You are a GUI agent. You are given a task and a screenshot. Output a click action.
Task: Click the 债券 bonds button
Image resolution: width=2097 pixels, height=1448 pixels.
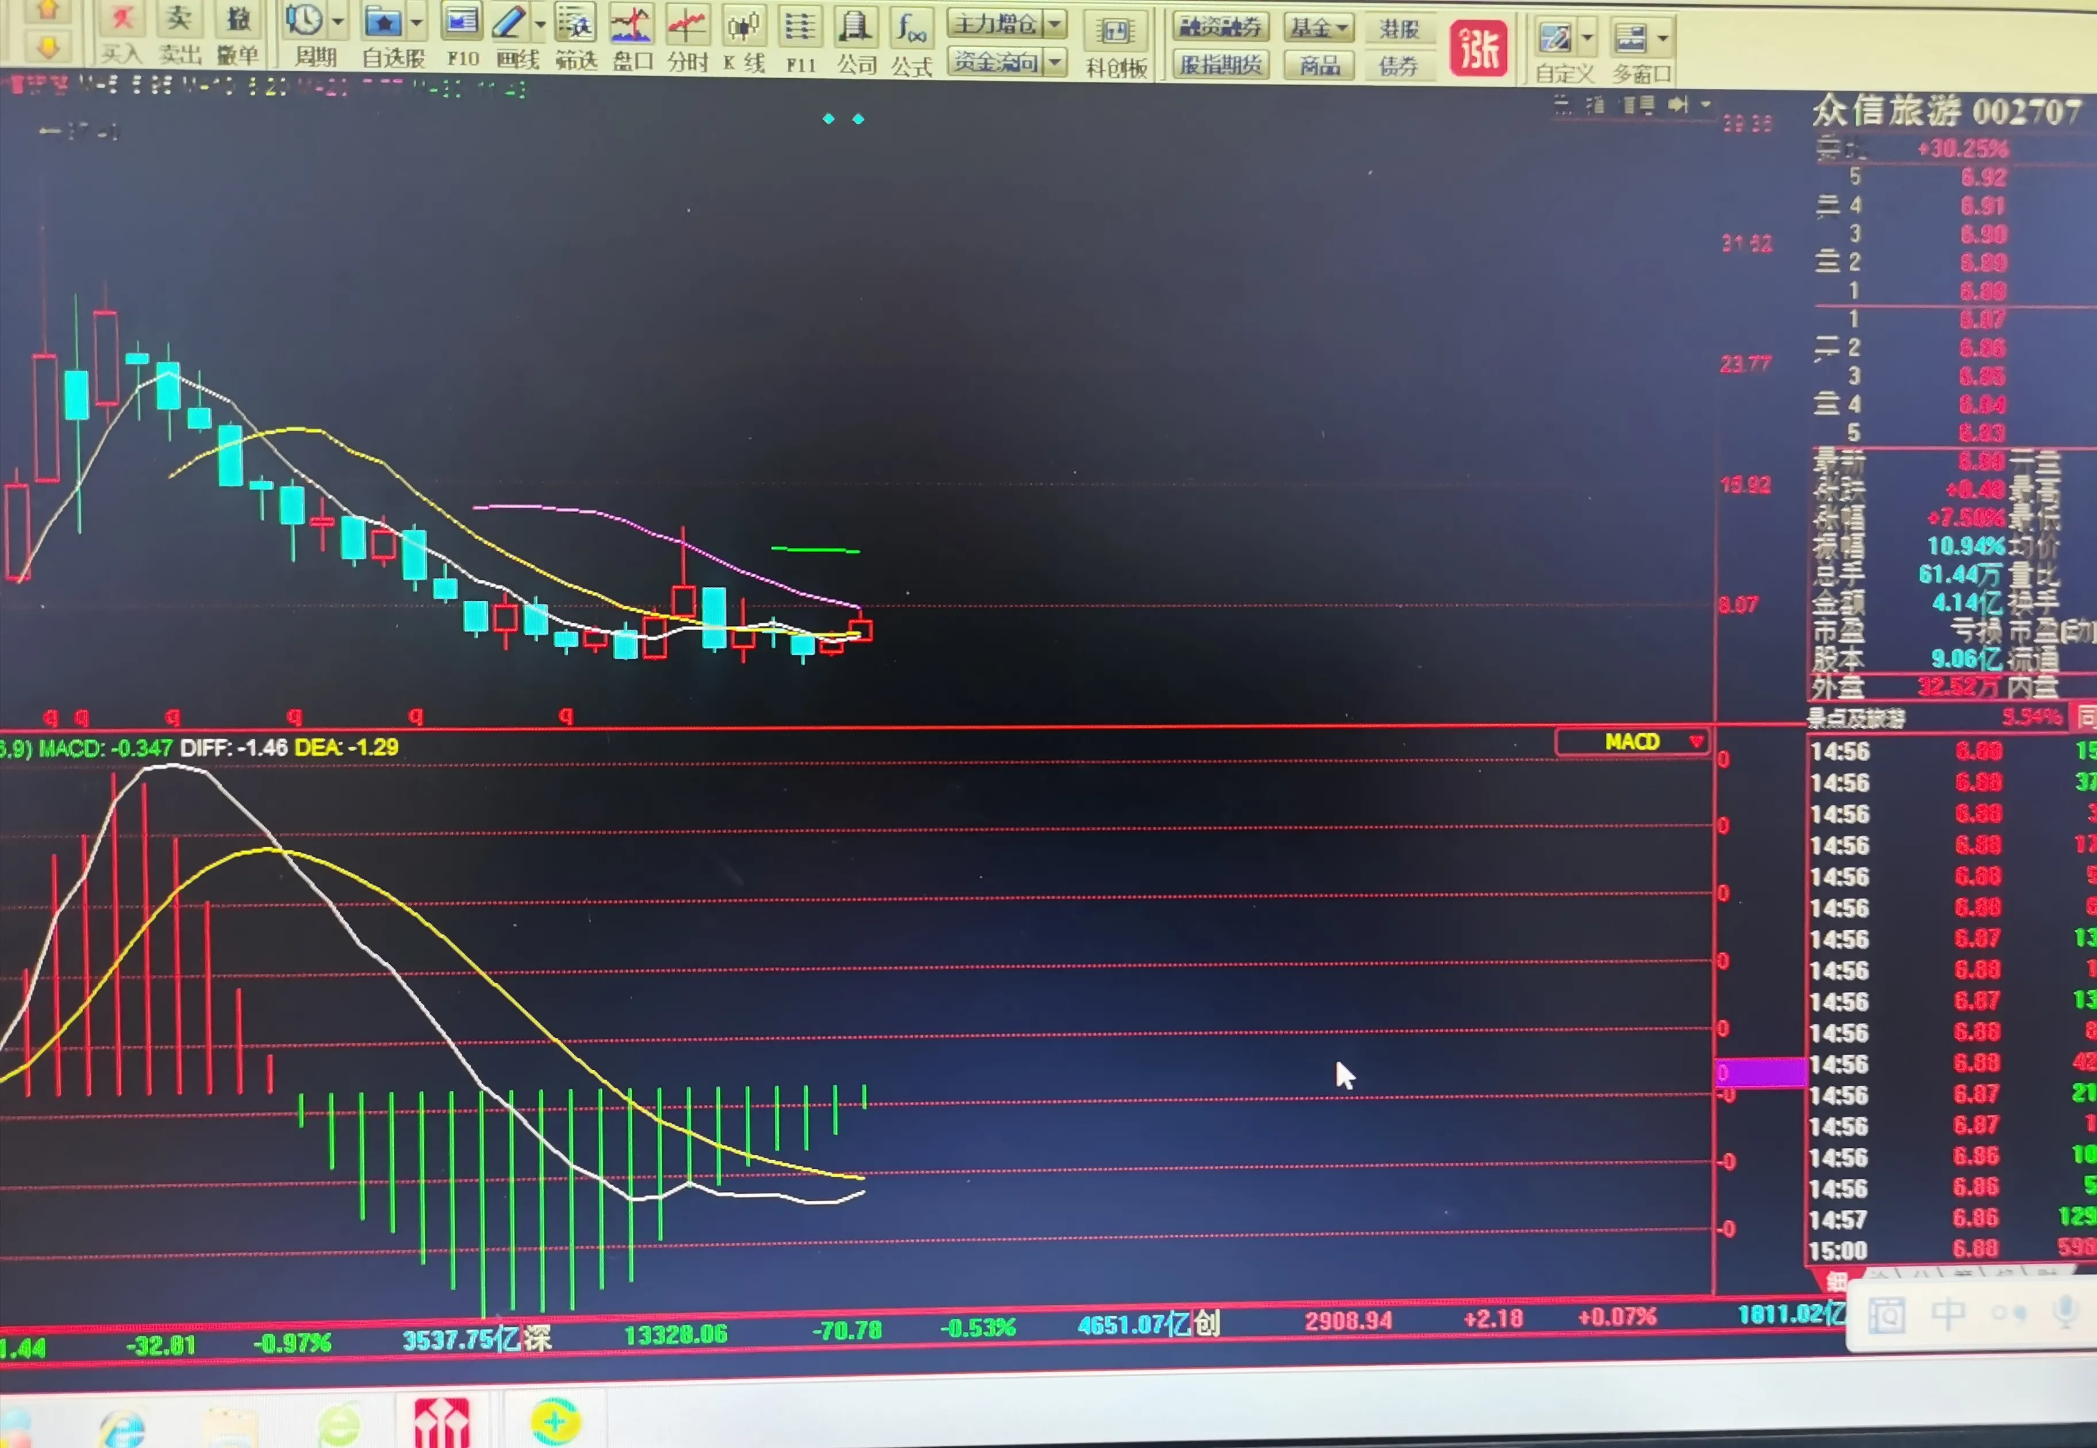1399,67
